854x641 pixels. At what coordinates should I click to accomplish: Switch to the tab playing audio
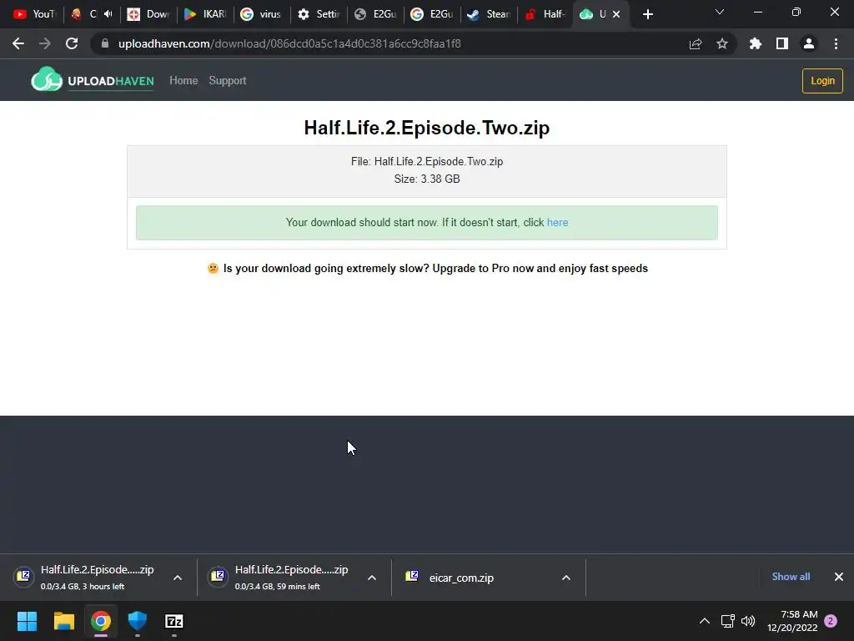click(92, 14)
